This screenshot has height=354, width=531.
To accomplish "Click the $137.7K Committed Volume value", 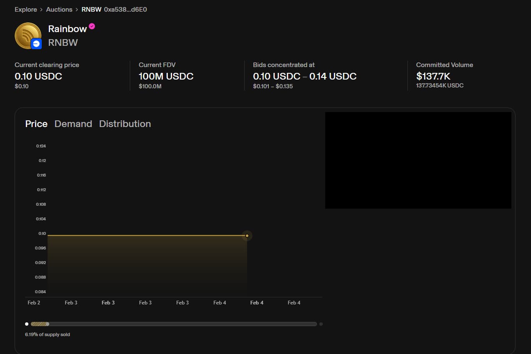I will click(433, 76).
